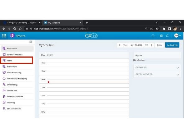Viewport: 184px width, 138px height.
Task: Open Performance Monitoring menu item
Action: pyautogui.click(x=17, y=79)
